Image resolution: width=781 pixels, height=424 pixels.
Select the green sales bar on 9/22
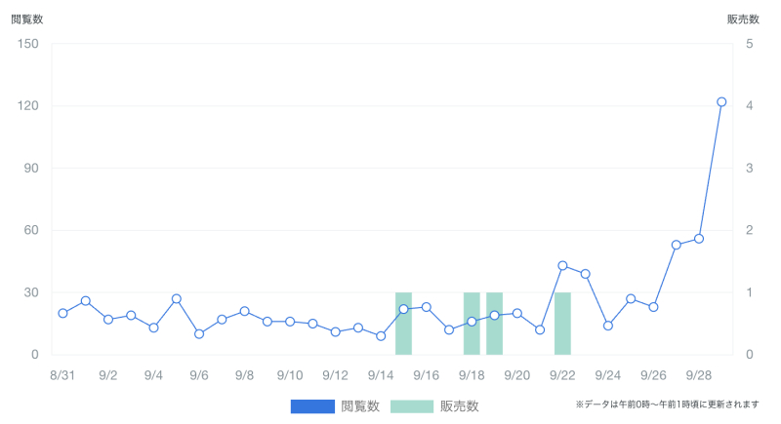click(x=562, y=324)
